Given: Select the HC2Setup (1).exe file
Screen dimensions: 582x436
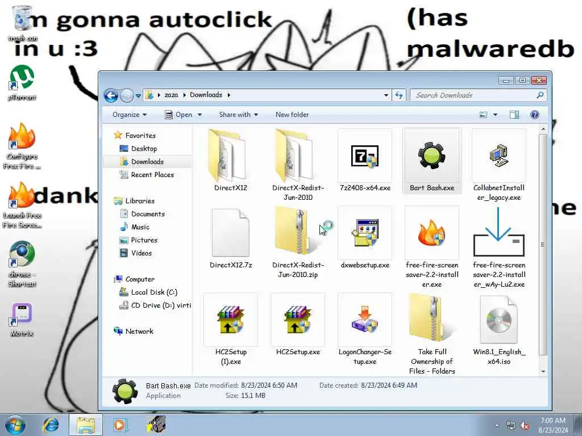Looking at the screenshot, I should [x=231, y=329].
